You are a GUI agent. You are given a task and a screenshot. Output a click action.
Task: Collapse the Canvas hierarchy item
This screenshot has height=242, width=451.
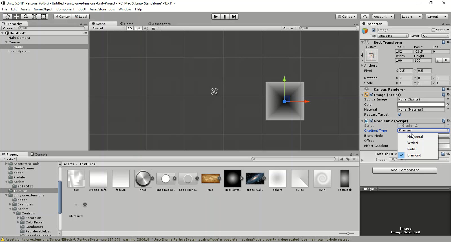pos(6,42)
